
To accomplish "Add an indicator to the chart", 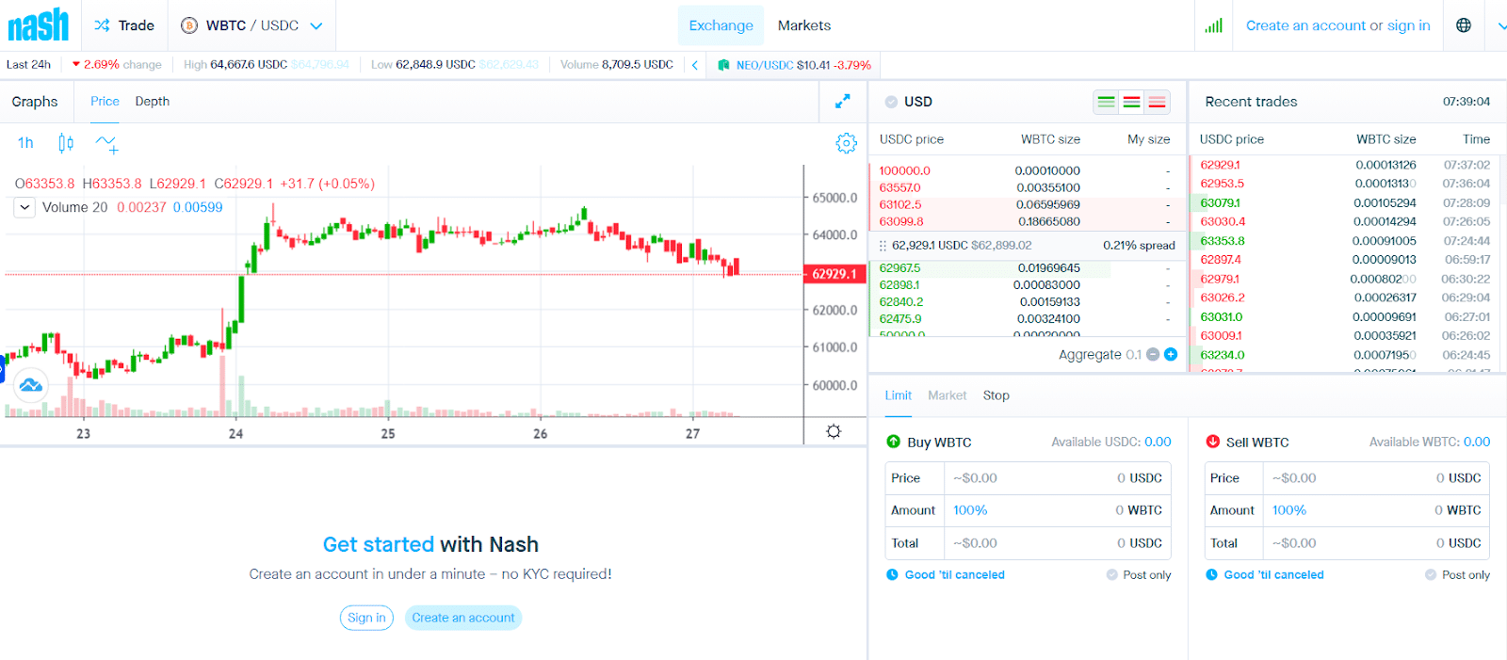I will pos(106,143).
